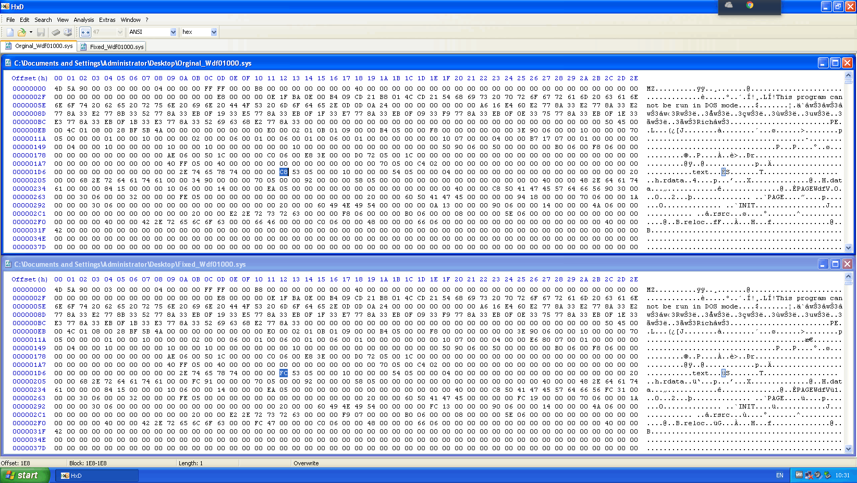Open the Analysis menu

click(x=84, y=20)
